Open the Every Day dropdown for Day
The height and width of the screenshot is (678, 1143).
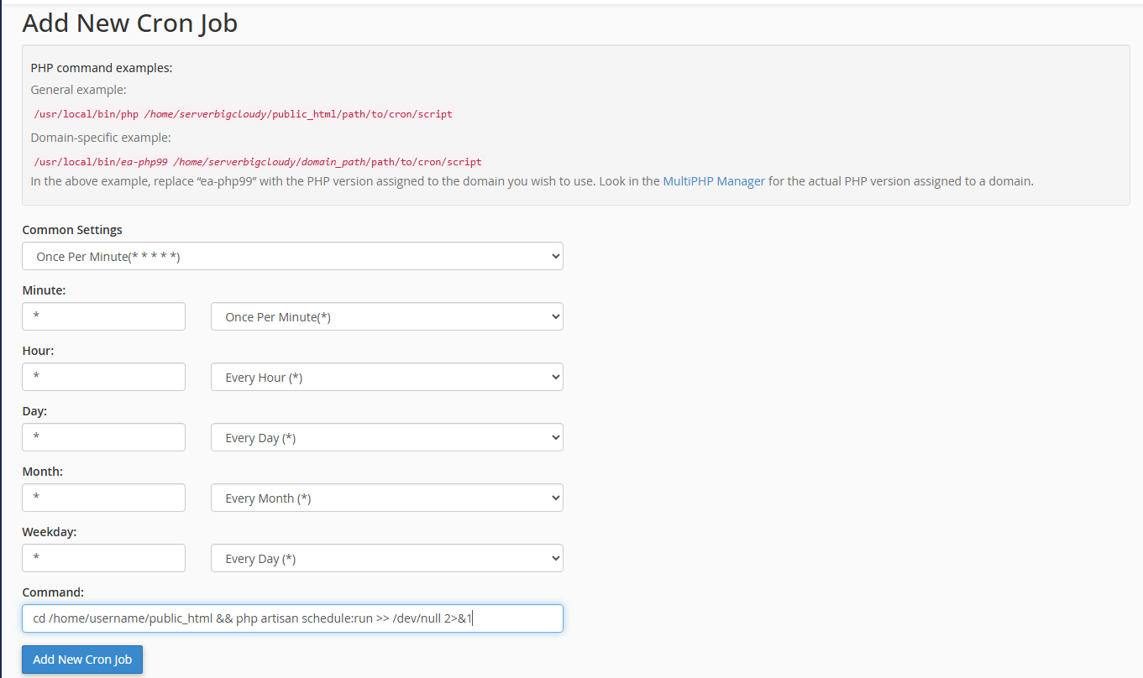[386, 437]
